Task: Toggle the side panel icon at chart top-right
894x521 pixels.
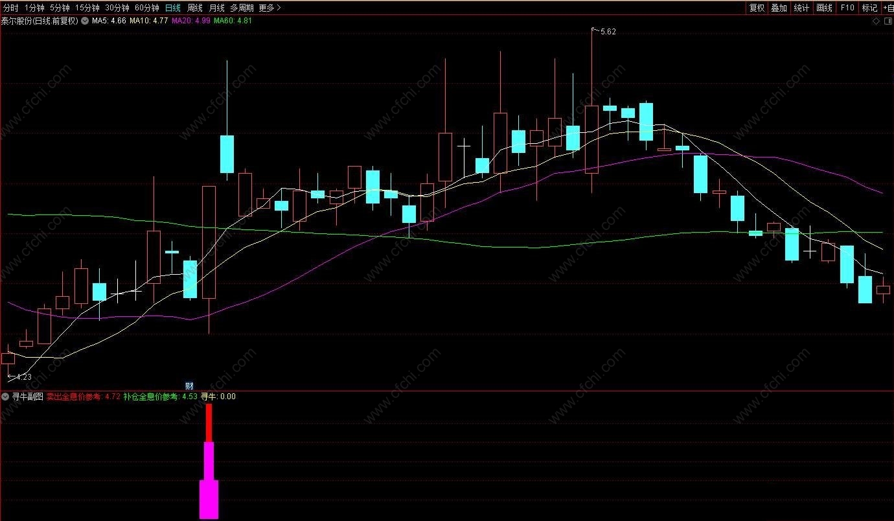Action: (x=888, y=21)
